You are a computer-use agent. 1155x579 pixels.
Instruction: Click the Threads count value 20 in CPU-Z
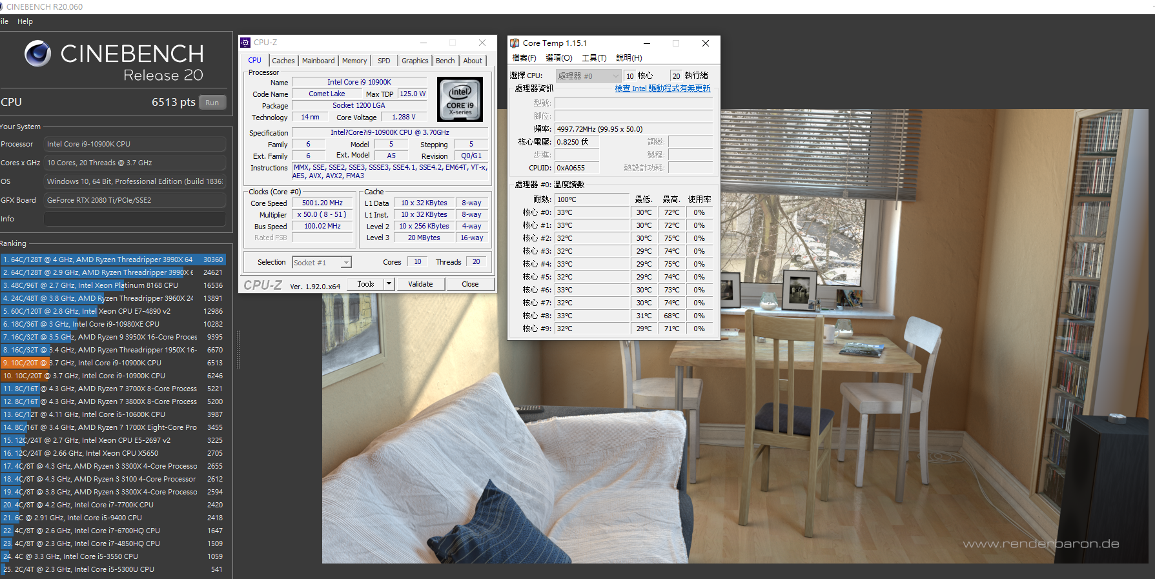click(476, 261)
